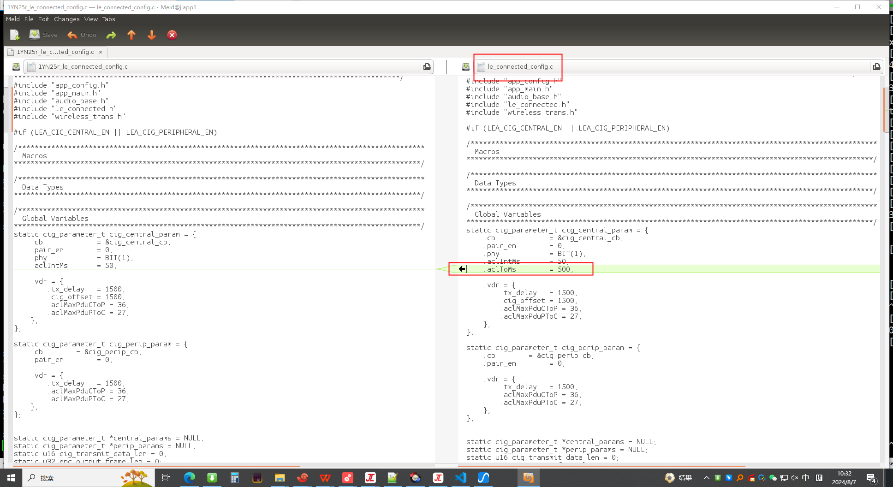Save left file using green download icon
Screen dimensions: 893x487
[x=16, y=67]
